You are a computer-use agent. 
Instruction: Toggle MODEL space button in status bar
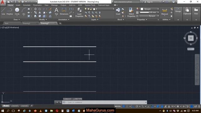pos(118,106)
